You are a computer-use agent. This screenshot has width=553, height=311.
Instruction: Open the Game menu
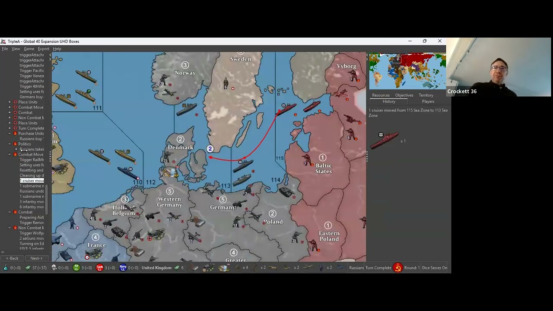[29, 49]
